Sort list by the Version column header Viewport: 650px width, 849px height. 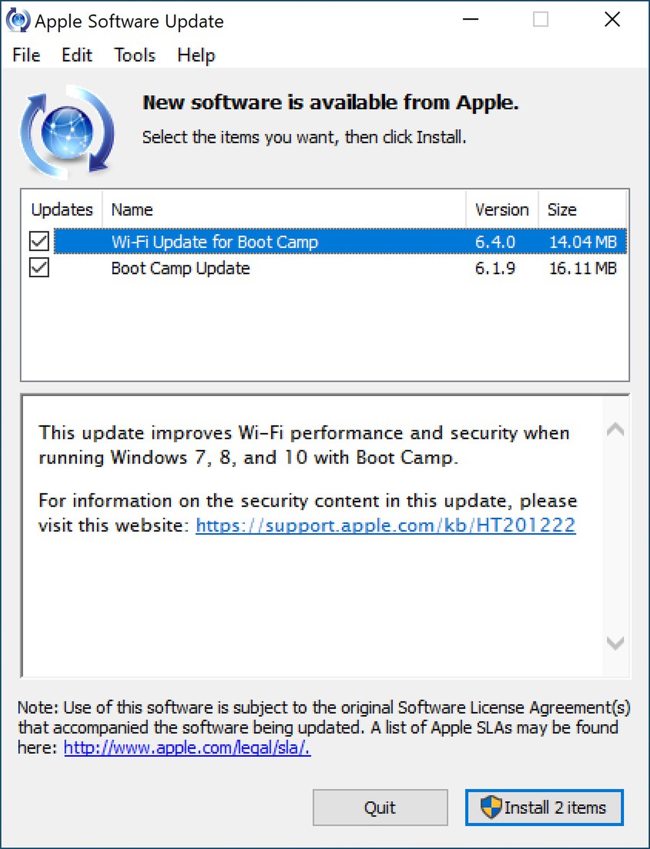tap(502, 210)
